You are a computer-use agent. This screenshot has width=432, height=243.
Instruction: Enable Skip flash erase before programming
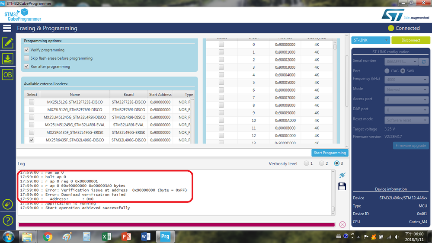click(26, 58)
